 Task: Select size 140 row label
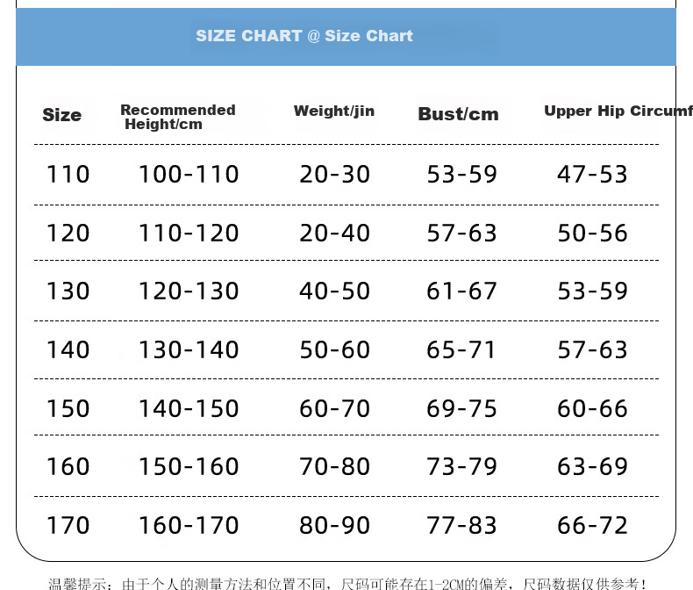[x=68, y=349]
